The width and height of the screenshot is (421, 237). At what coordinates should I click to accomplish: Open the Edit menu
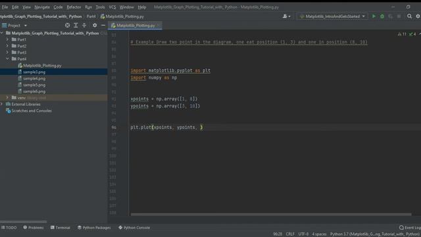click(15, 7)
